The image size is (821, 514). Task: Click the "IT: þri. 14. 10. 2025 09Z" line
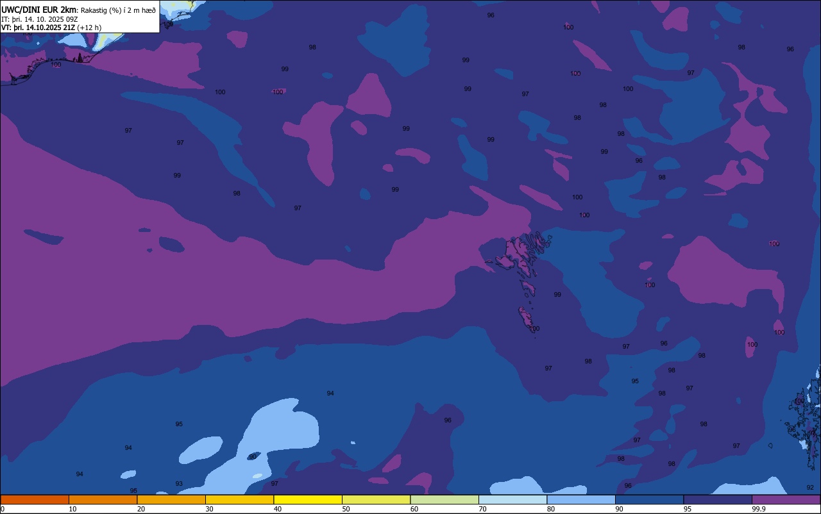point(39,19)
